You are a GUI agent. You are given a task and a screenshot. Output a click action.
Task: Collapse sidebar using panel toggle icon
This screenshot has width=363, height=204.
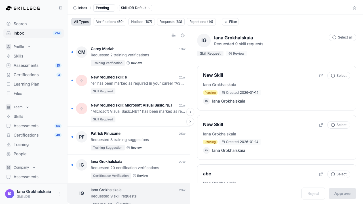coord(60,8)
